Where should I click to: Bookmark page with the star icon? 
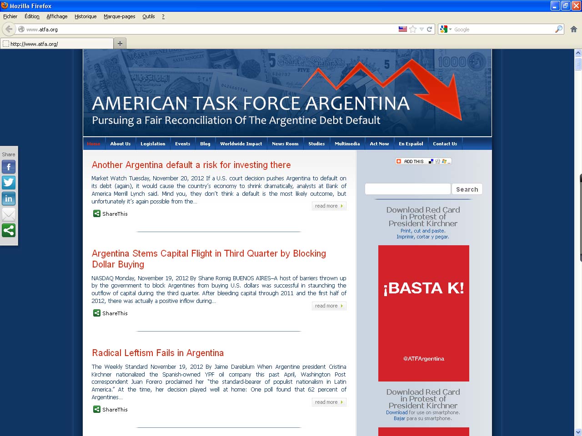tap(413, 29)
